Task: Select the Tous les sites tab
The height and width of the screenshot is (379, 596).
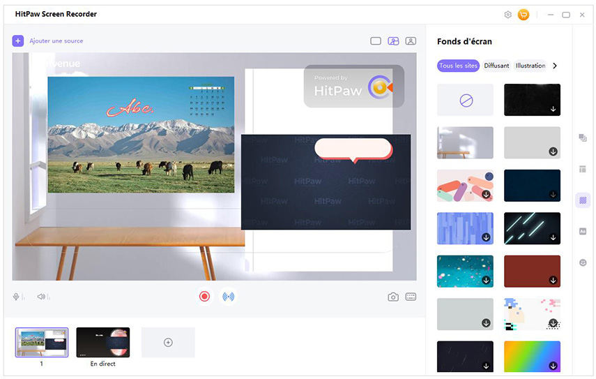Action: 458,66
